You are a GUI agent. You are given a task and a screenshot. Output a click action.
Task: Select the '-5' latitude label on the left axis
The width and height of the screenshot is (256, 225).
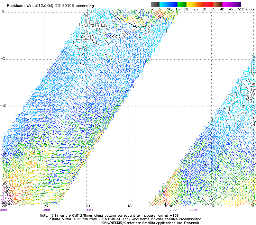tap(3, 58)
